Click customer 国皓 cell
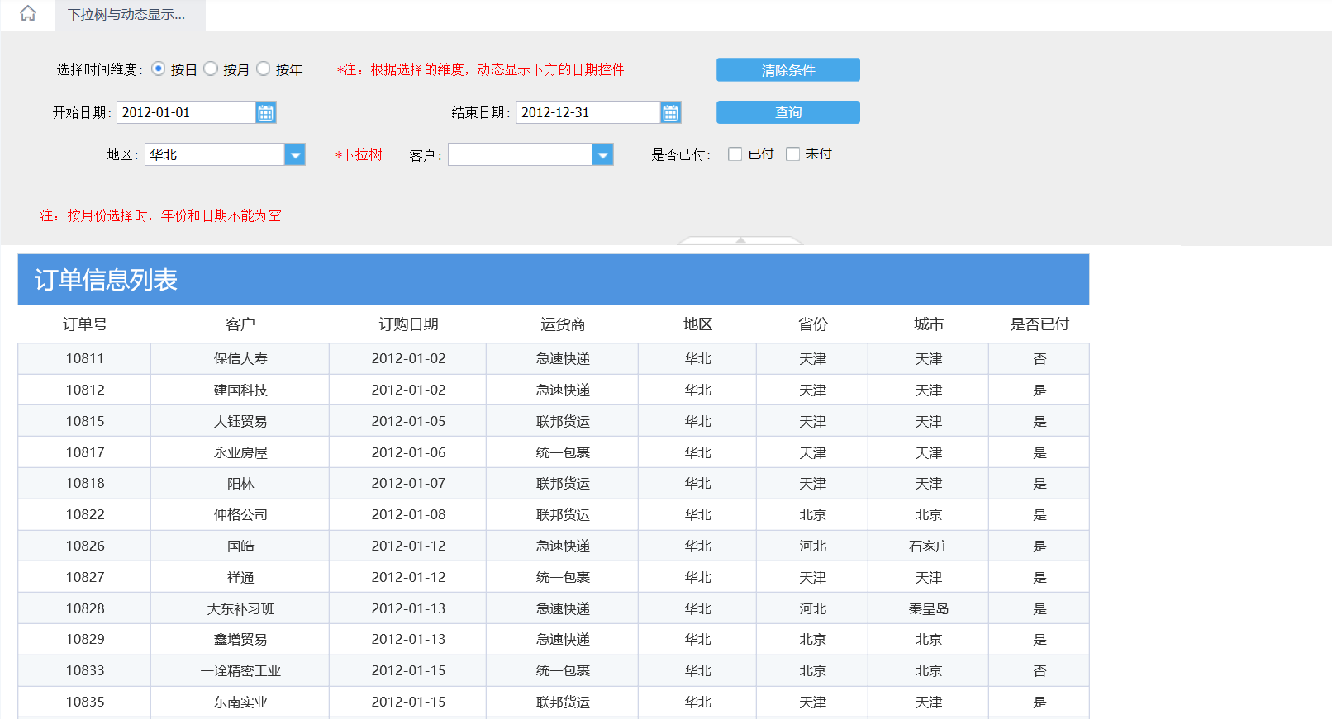Screen dimensions: 1332x719 240,546
